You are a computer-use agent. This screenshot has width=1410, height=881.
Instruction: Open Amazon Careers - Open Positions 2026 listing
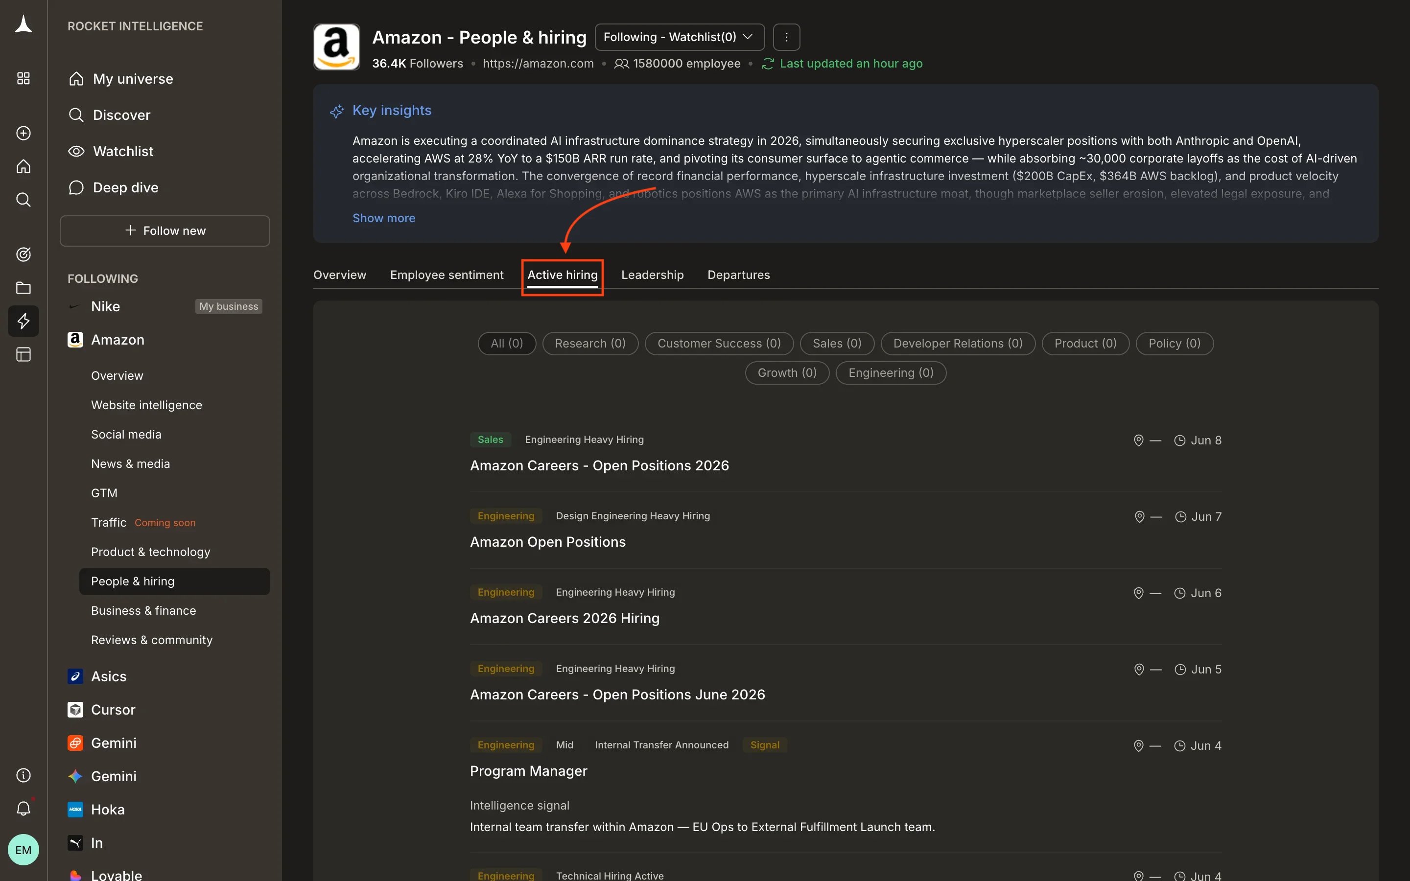(600, 465)
